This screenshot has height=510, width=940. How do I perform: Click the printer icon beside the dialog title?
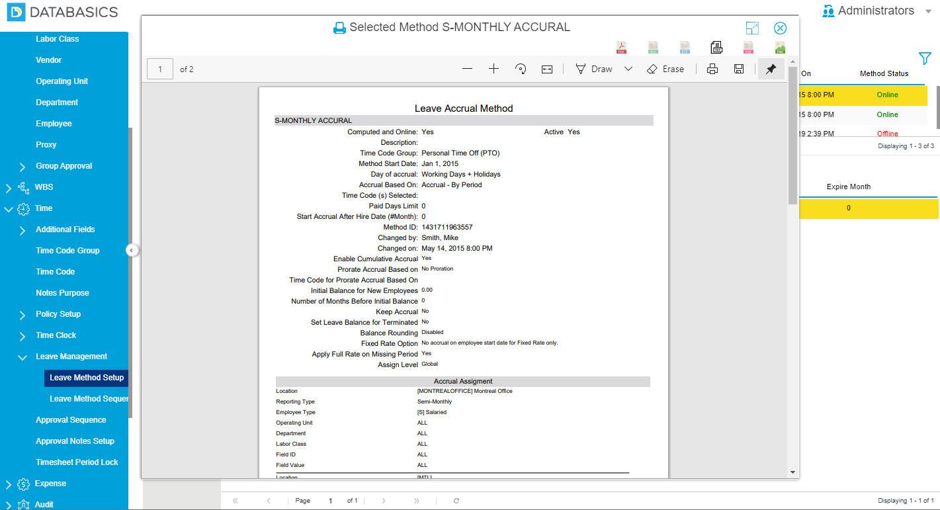tap(339, 28)
